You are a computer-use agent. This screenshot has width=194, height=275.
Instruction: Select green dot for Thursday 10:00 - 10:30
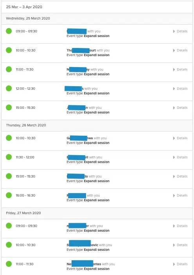tap(9, 138)
